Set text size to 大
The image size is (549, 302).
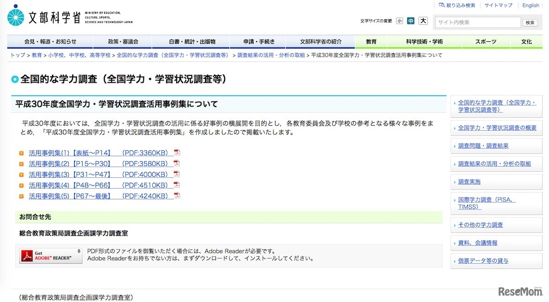point(422,21)
